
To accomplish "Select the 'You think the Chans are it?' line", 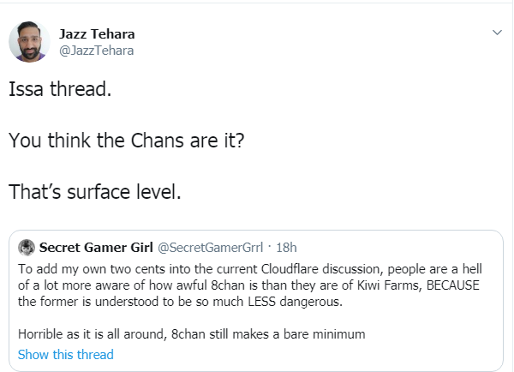I will point(127,141).
